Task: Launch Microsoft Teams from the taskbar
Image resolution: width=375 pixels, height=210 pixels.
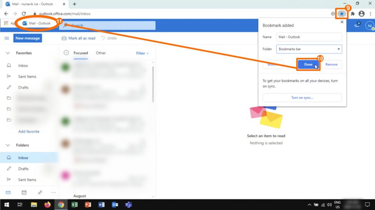Action: click(129, 205)
